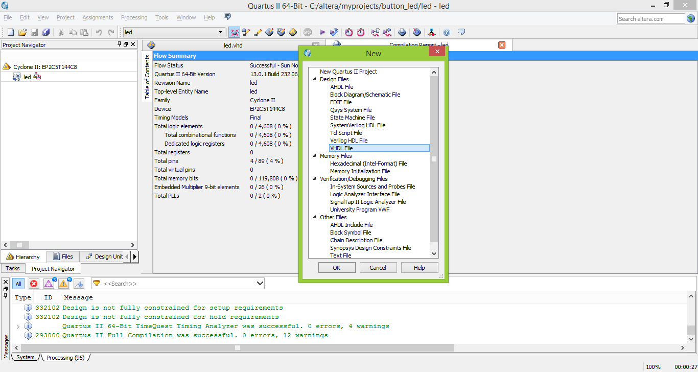Click the messages horizontal scrollbar
698x372 pixels.
tap(238, 347)
